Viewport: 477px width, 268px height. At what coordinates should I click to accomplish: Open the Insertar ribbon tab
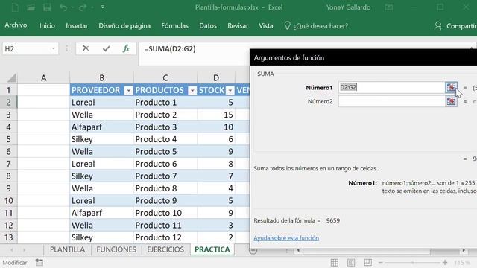[77, 25]
